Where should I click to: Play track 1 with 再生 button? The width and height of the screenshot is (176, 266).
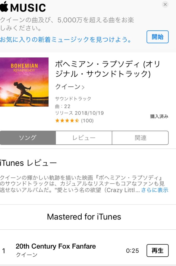coord(158,251)
